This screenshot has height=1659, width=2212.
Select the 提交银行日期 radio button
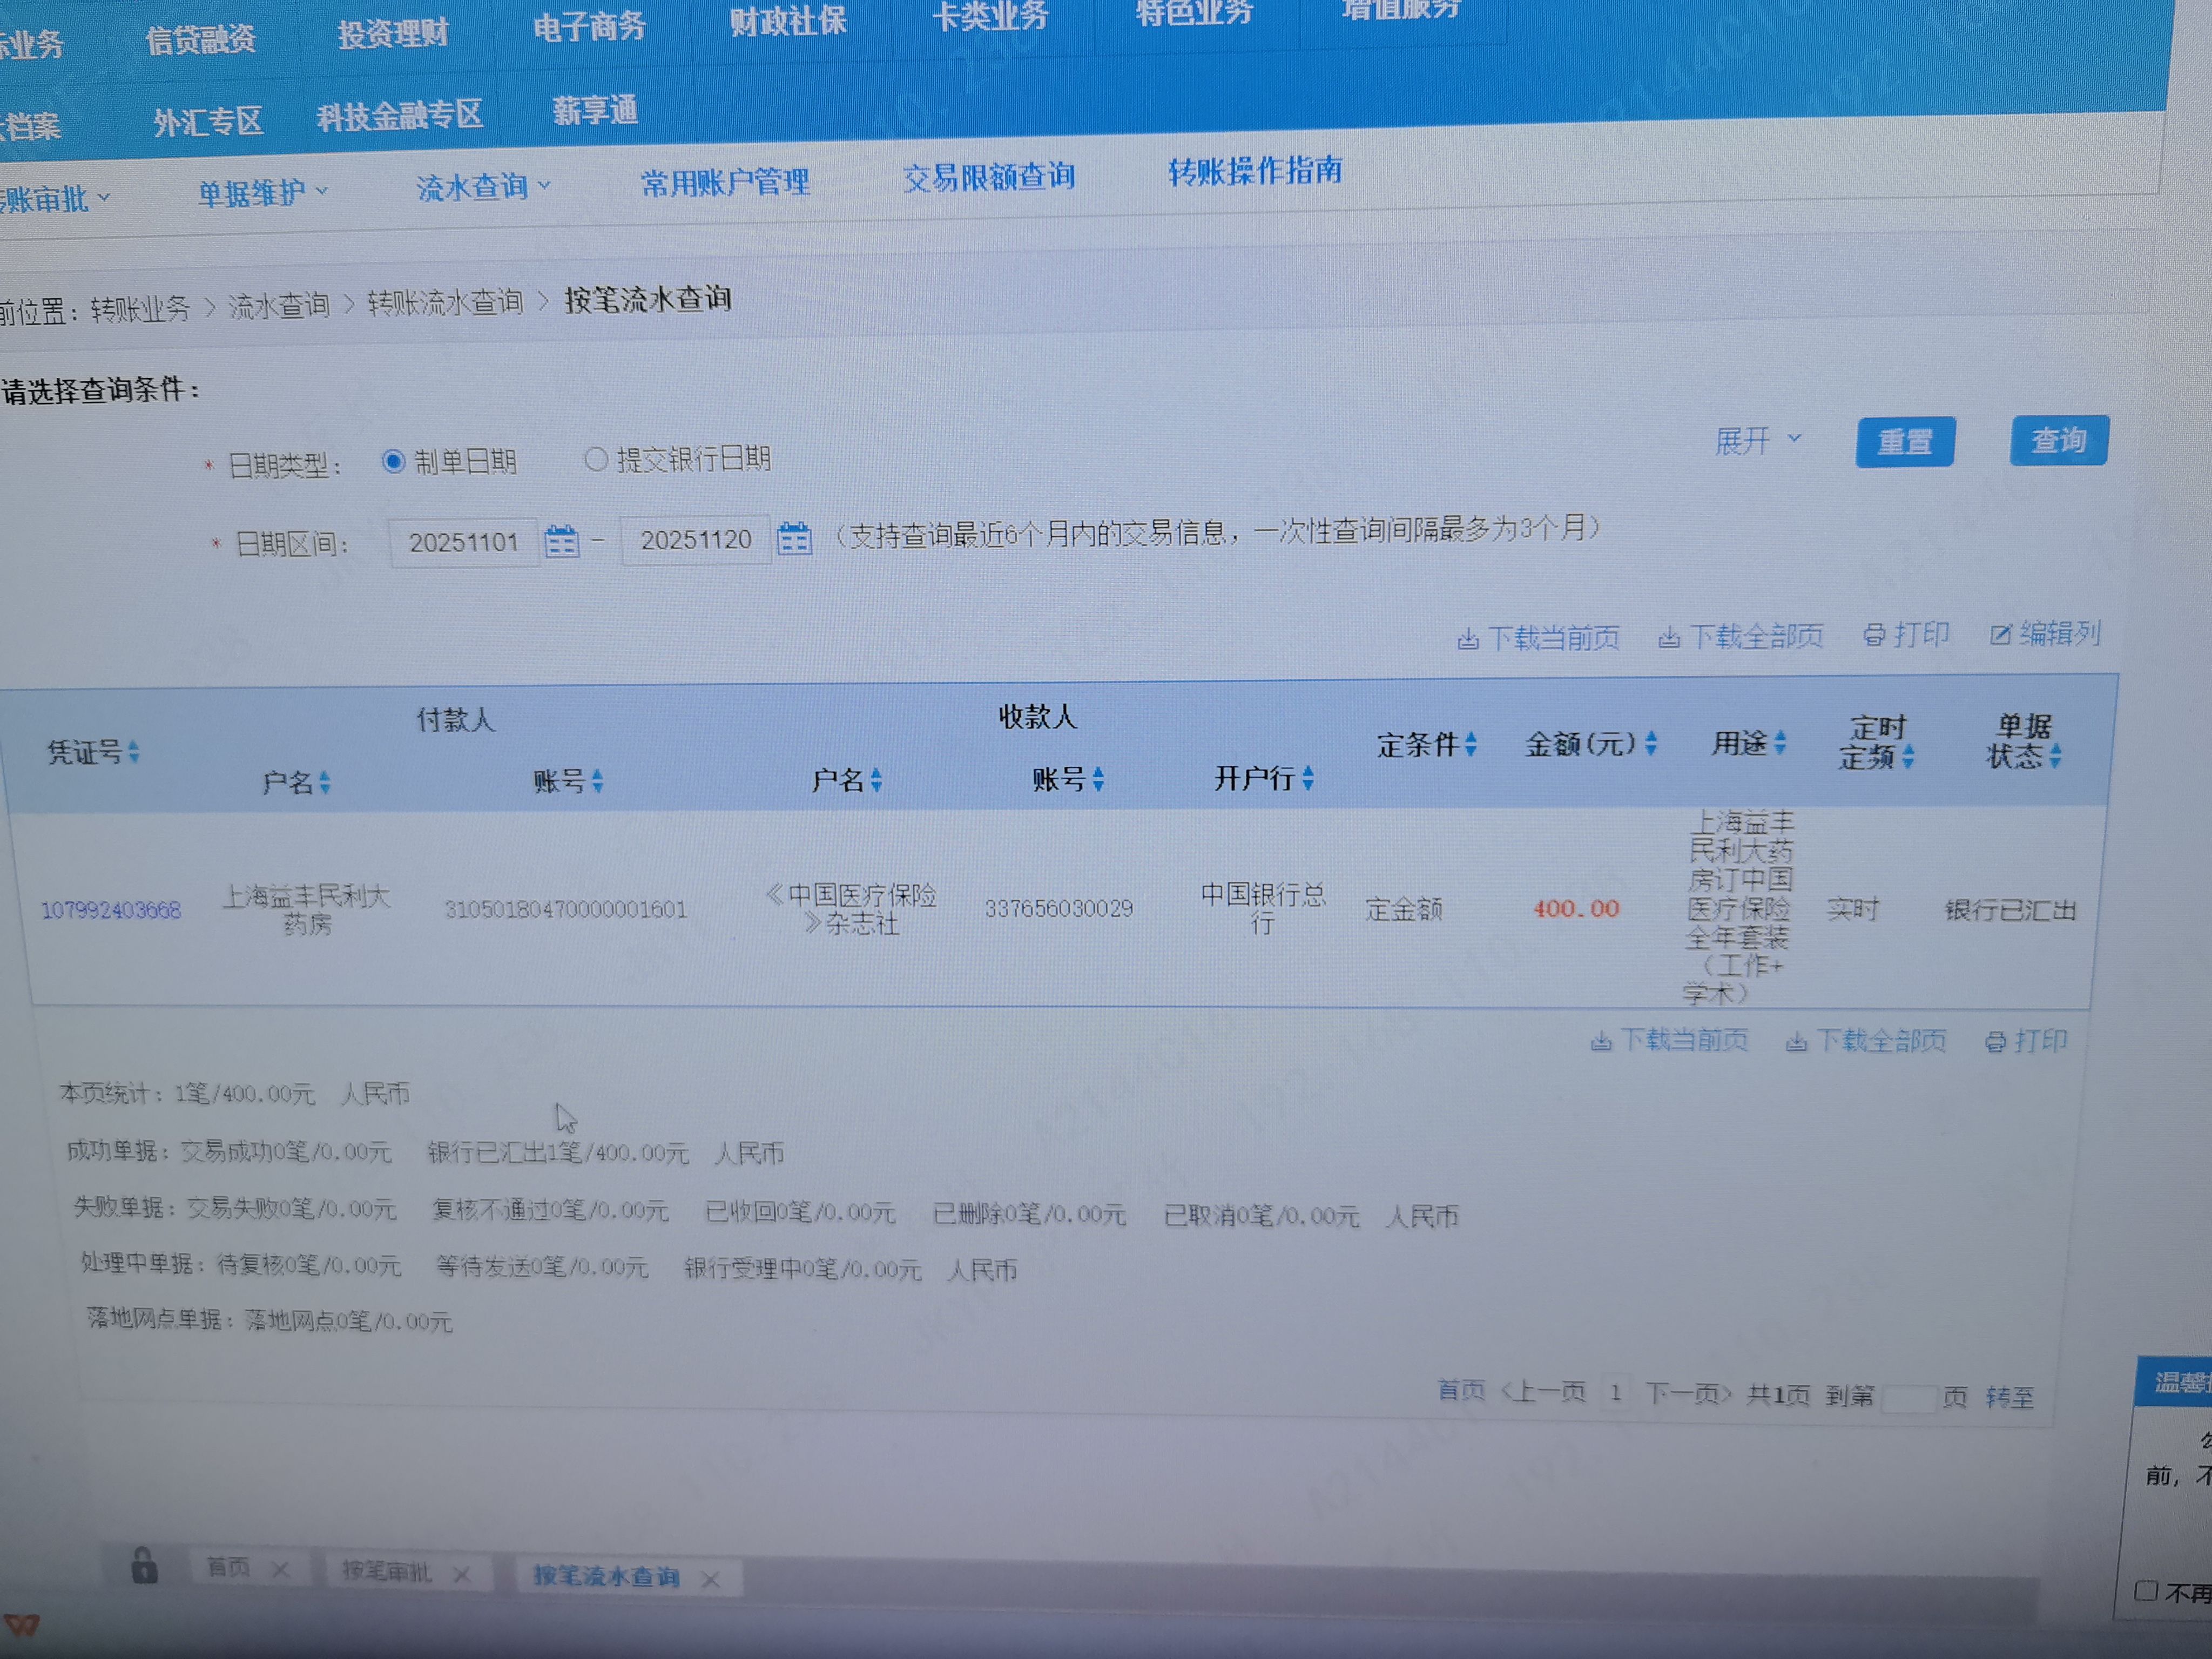pyautogui.click(x=596, y=459)
